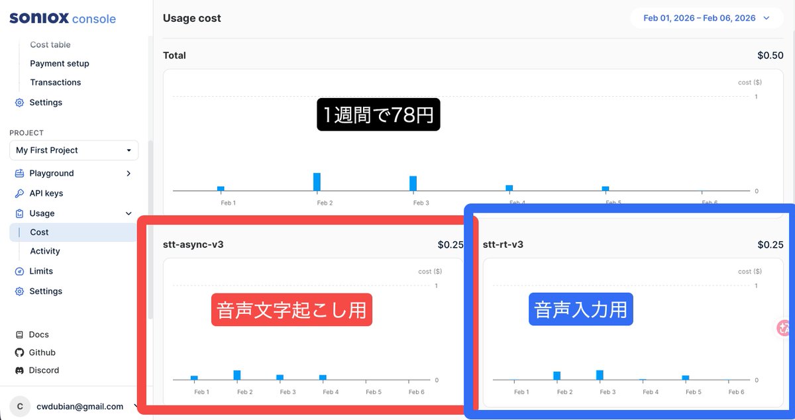Open the Docs page icon
Viewport: 795px width, 420px height.
18,334
